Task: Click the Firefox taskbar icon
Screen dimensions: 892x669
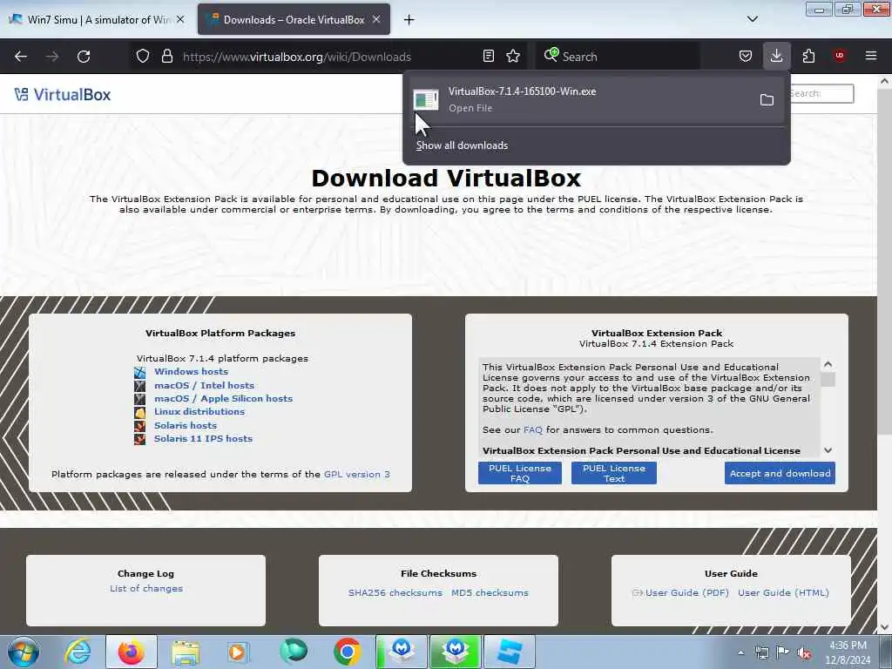Action: (131, 652)
